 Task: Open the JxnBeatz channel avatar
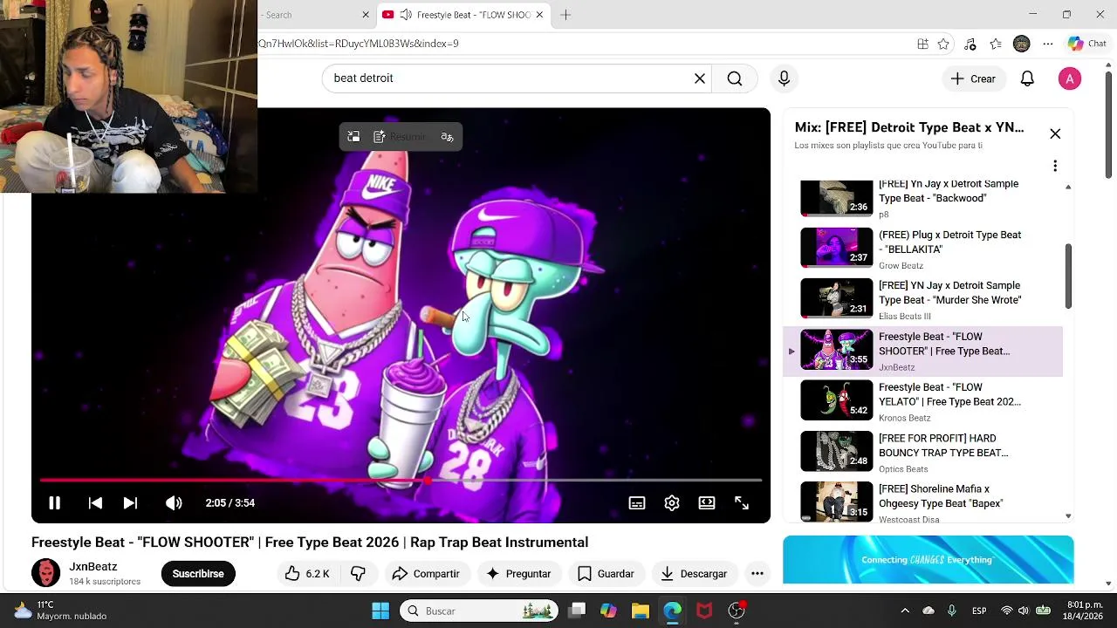45,573
